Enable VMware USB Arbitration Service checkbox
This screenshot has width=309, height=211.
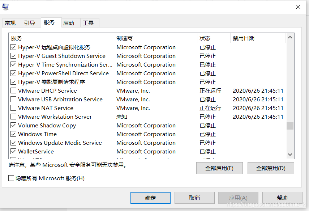coord(13,99)
